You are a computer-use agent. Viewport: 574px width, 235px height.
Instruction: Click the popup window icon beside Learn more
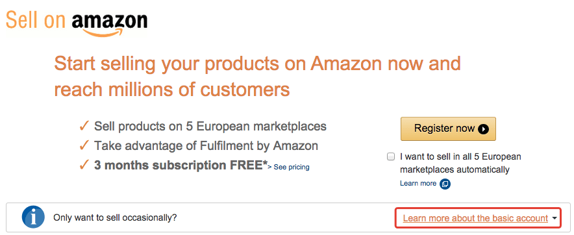445,184
